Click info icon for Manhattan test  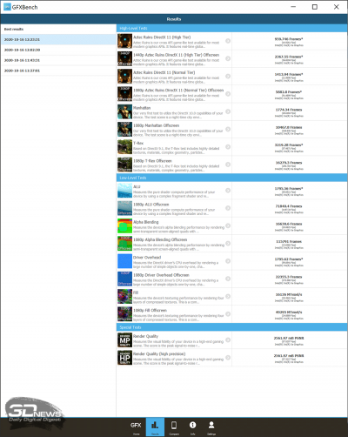click(x=228, y=111)
